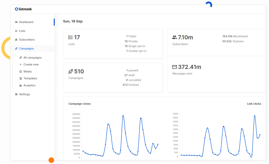Click the Templates file icon

20,78
